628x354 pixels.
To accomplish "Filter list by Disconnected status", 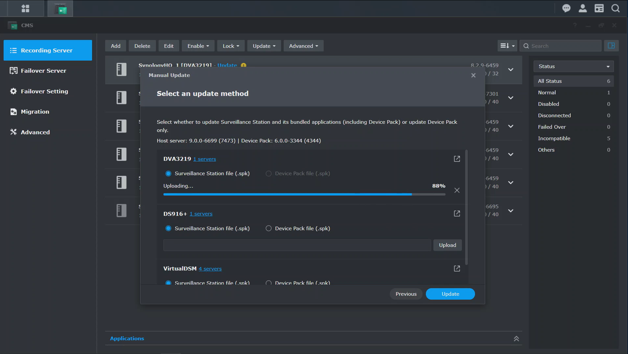I will pos(574,115).
